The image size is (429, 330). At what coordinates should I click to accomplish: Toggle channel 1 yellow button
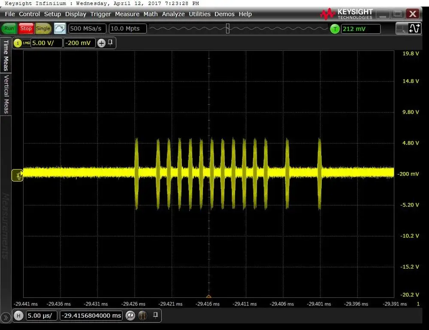click(18, 43)
